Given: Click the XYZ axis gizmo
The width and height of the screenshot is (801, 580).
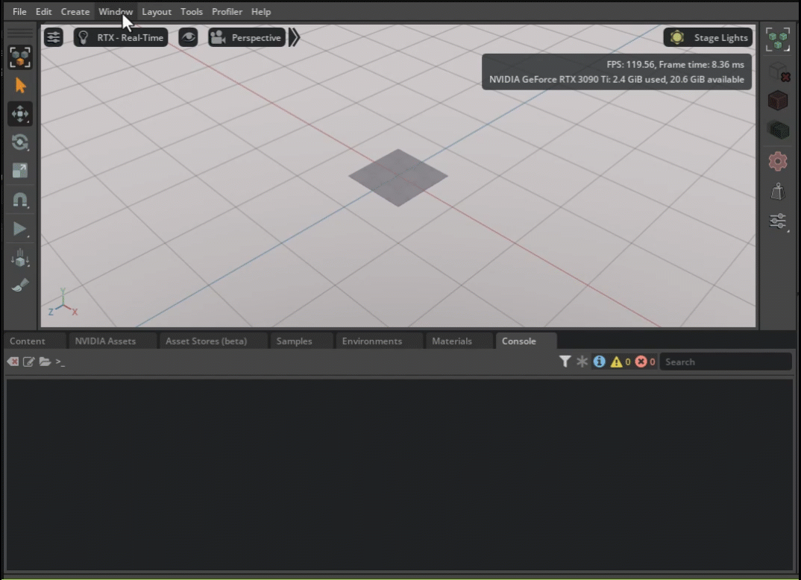Looking at the screenshot, I should (x=63, y=302).
